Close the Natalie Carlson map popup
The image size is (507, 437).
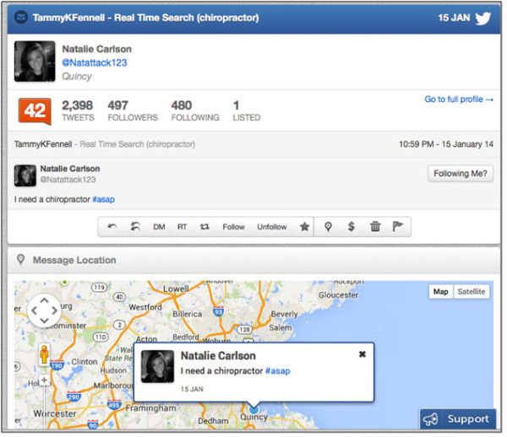(x=363, y=354)
